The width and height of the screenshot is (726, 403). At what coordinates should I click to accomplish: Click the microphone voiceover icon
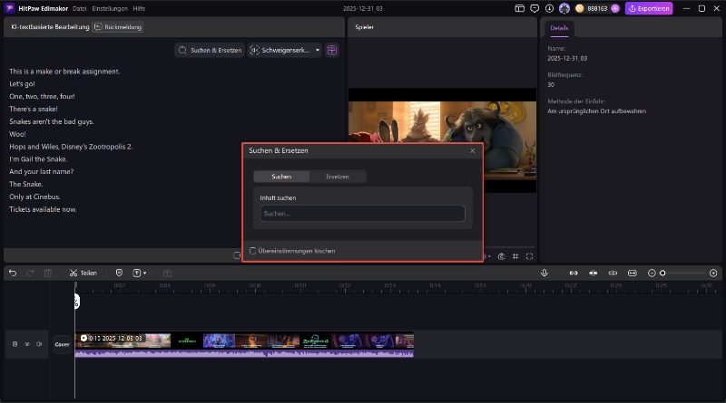pos(544,273)
